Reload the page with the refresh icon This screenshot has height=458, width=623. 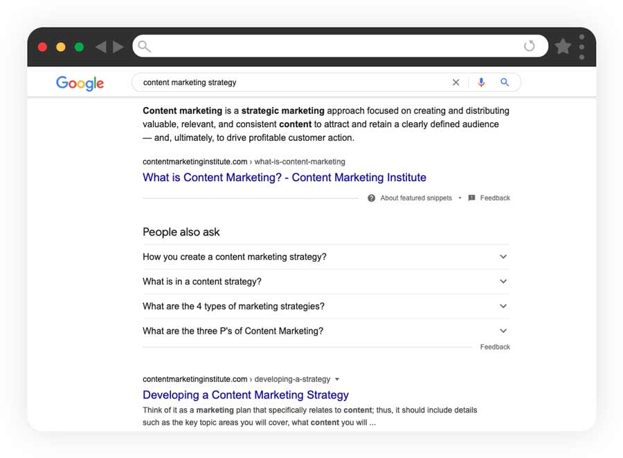tap(530, 46)
